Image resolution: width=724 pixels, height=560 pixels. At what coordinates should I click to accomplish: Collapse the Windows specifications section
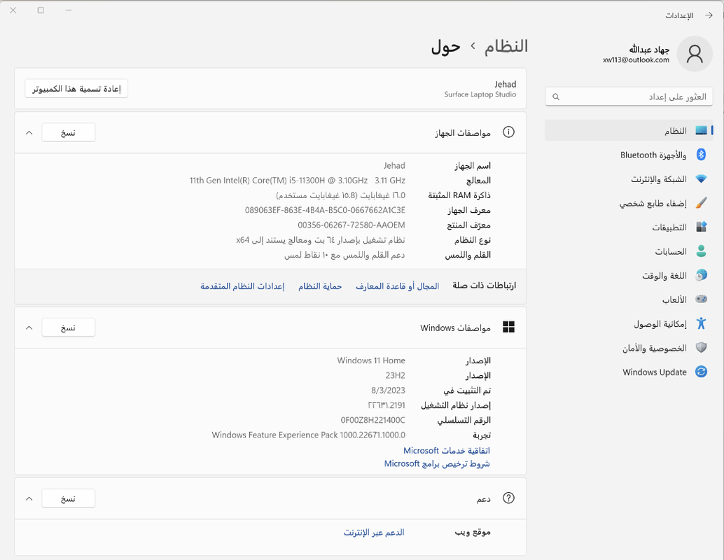pos(29,328)
